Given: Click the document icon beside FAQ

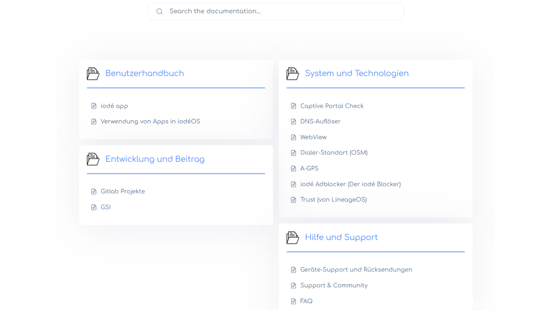Looking at the screenshot, I should tap(293, 301).
